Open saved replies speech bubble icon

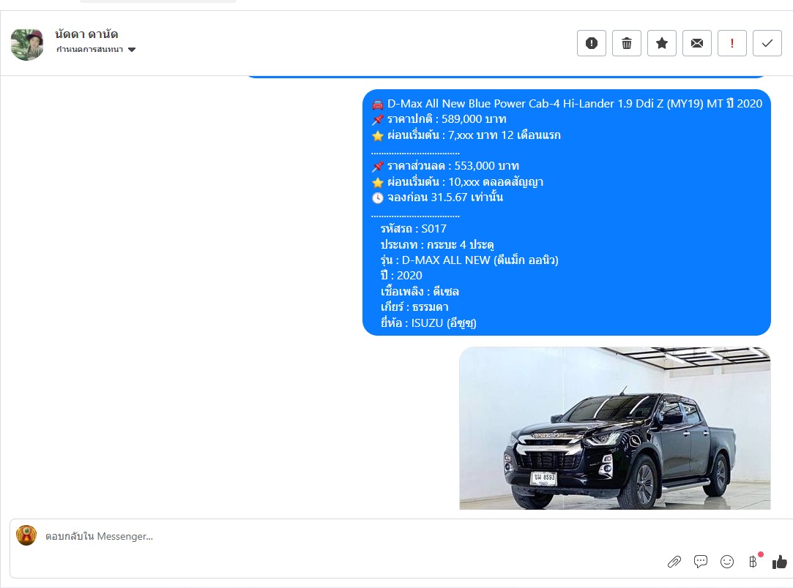(701, 562)
